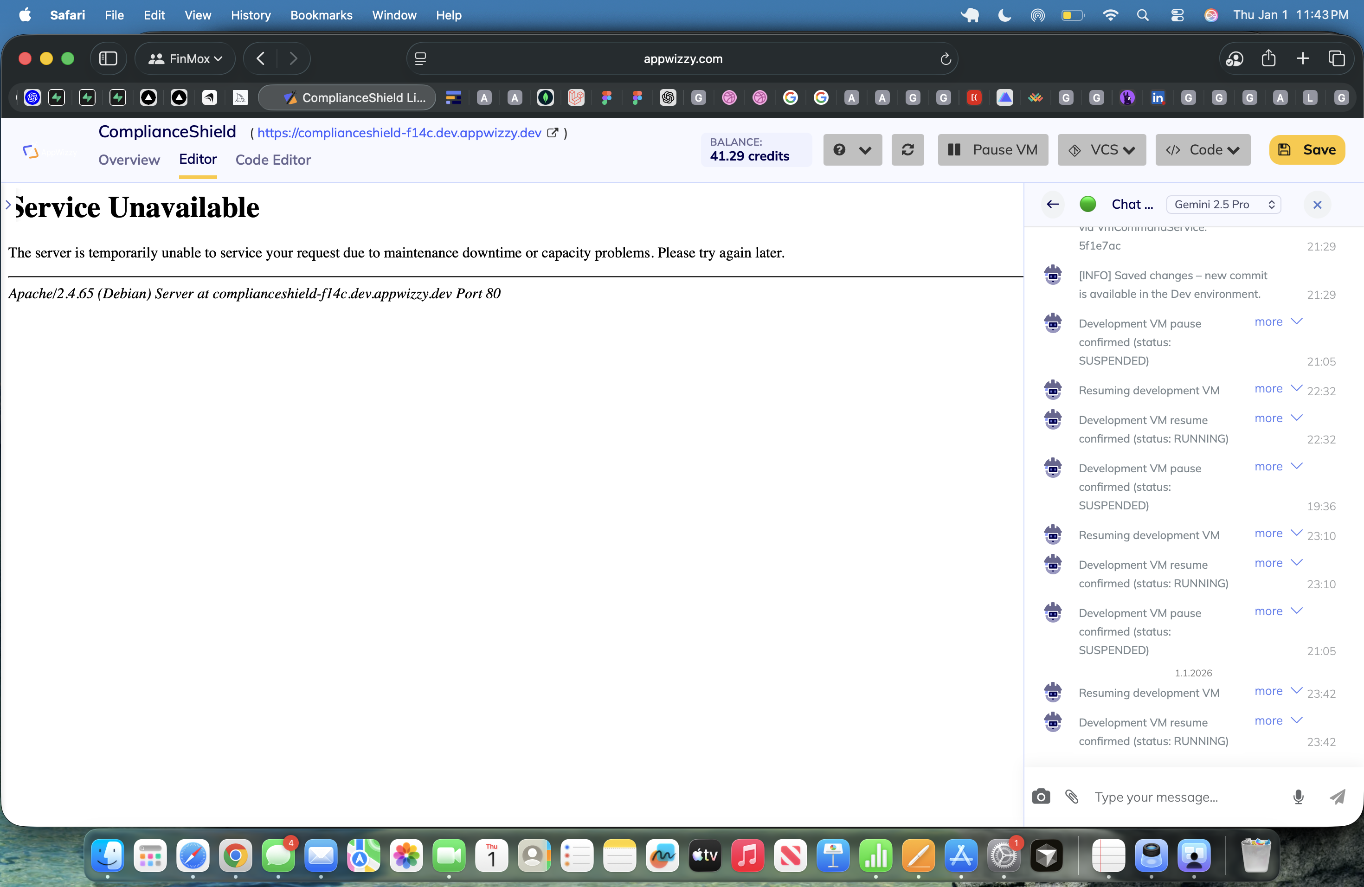Toggle the Safari sidebar button
Screen dimensions: 1364x887
coord(108,58)
